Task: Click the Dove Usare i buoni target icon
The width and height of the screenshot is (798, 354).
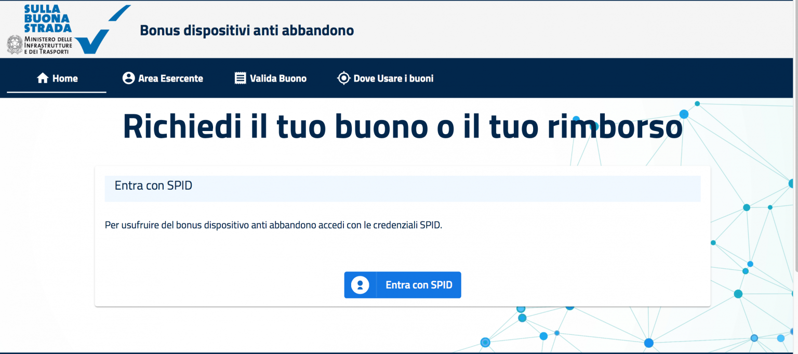Action: tap(343, 78)
